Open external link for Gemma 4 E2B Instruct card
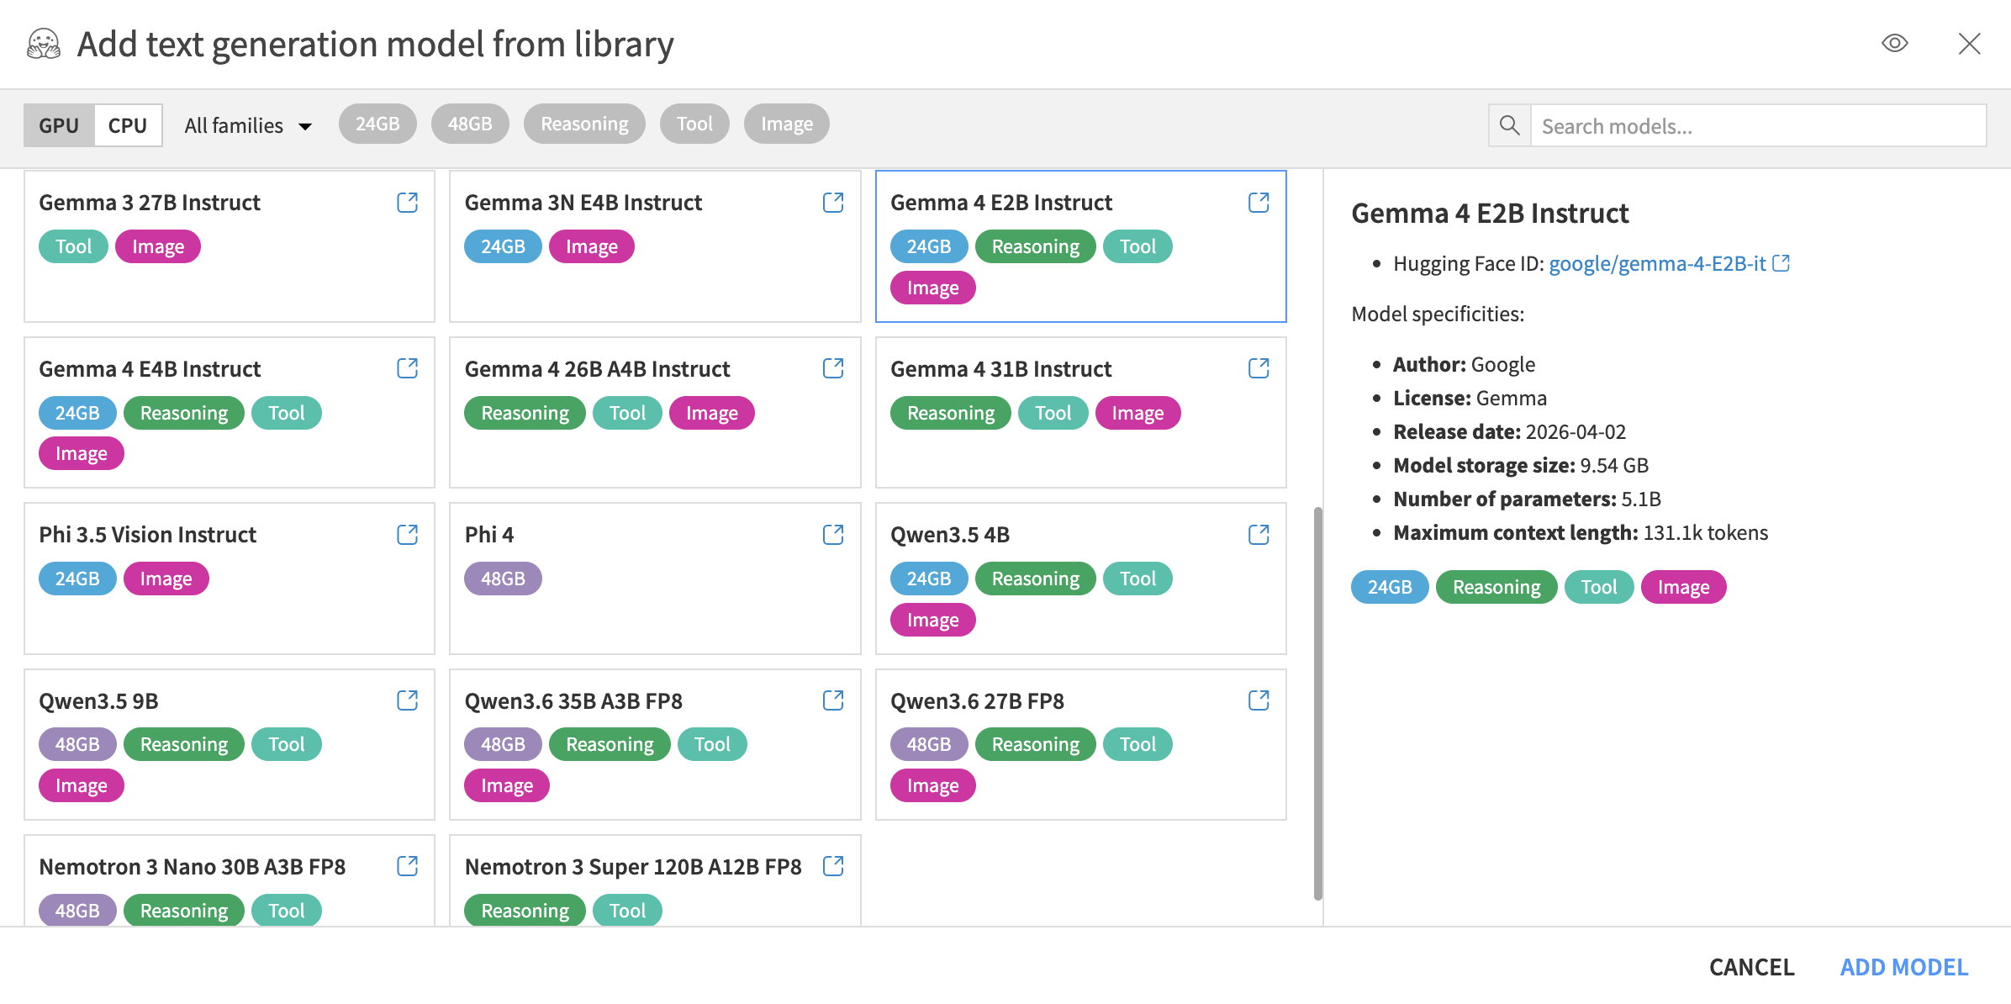The width and height of the screenshot is (2011, 1004). pyautogui.click(x=1259, y=203)
